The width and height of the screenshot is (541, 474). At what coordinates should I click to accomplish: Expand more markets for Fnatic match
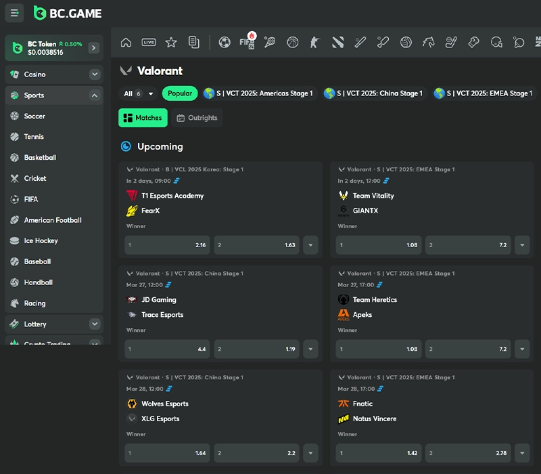click(x=522, y=453)
